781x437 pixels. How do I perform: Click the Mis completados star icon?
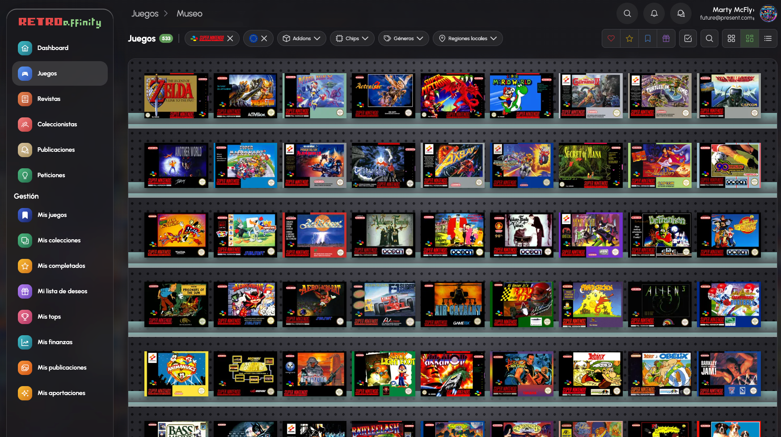point(25,266)
